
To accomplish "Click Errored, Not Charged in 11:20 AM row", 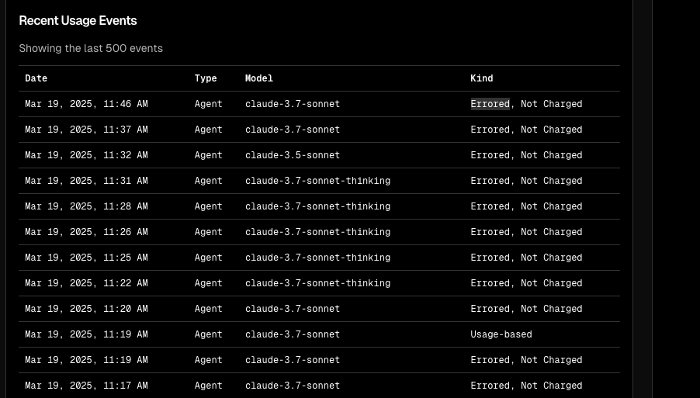I will tap(526, 309).
